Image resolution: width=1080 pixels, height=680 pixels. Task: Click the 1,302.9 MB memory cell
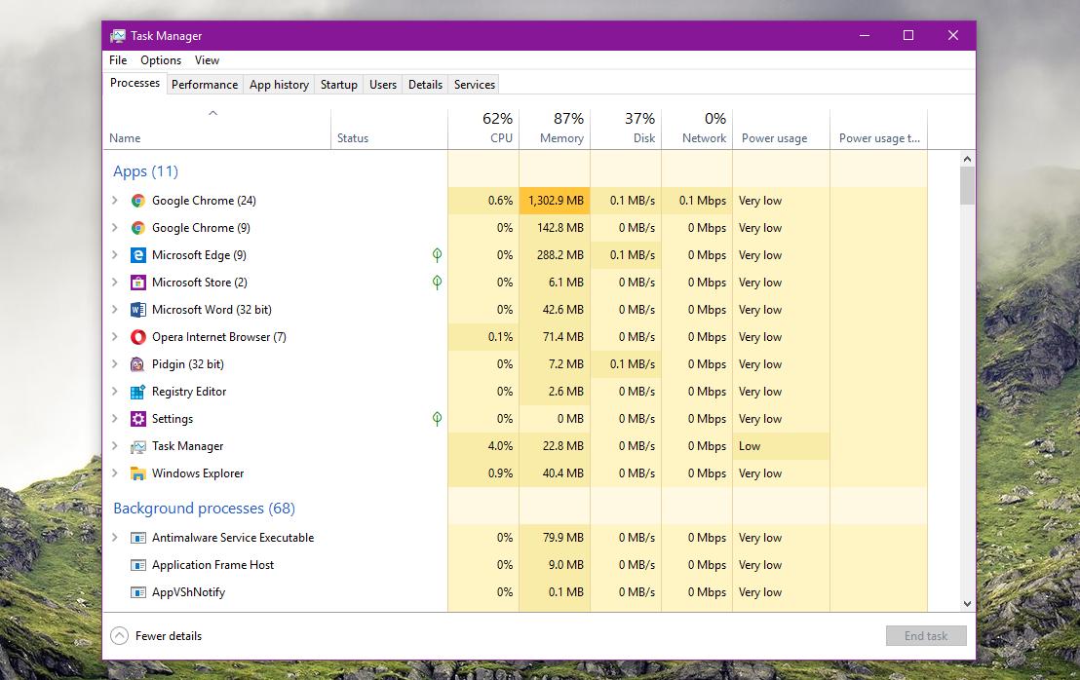(x=555, y=201)
